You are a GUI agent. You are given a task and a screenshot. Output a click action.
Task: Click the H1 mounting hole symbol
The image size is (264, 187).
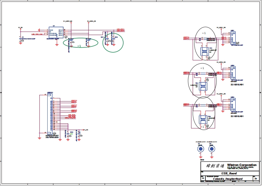point(200,149)
